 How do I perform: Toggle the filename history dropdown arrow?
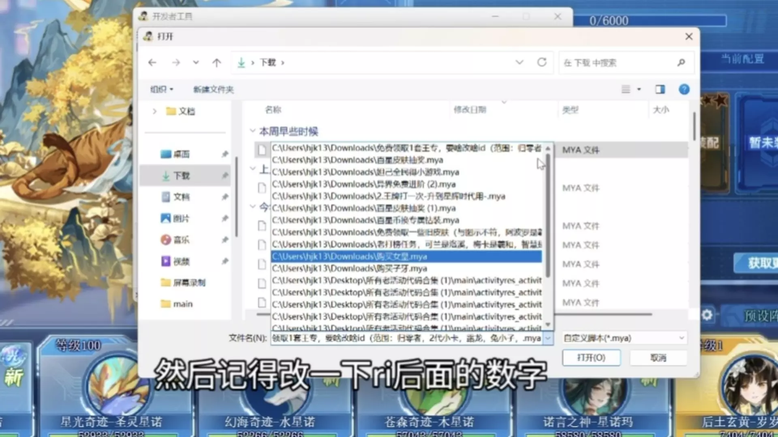coord(548,338)
